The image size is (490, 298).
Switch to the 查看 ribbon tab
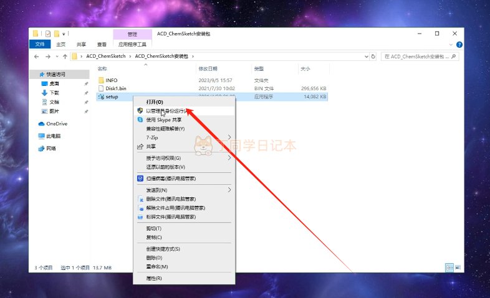[x=102, y=44]
